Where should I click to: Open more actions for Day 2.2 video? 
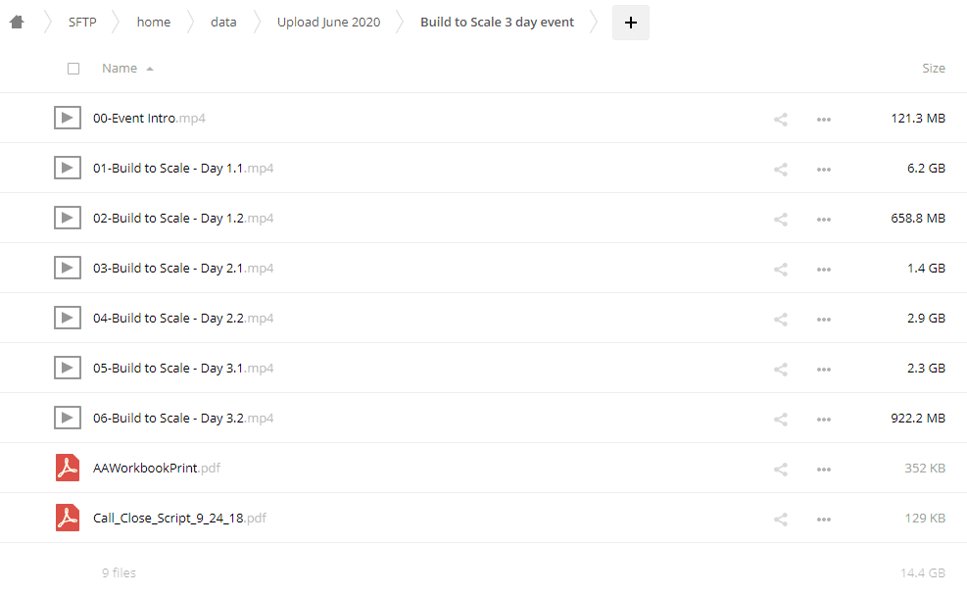click(823, 320)
